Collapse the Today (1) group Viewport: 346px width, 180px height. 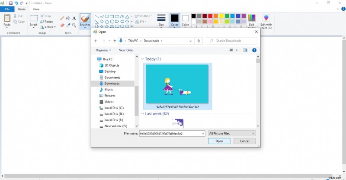(143, 59)
